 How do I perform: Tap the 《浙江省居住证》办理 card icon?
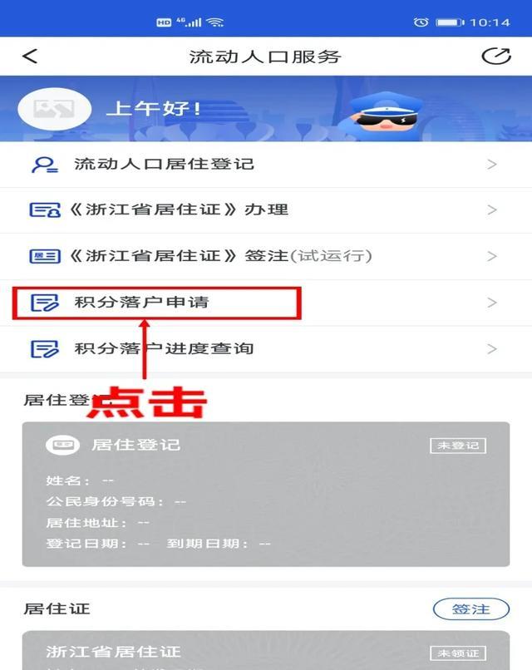click(45, 209)
